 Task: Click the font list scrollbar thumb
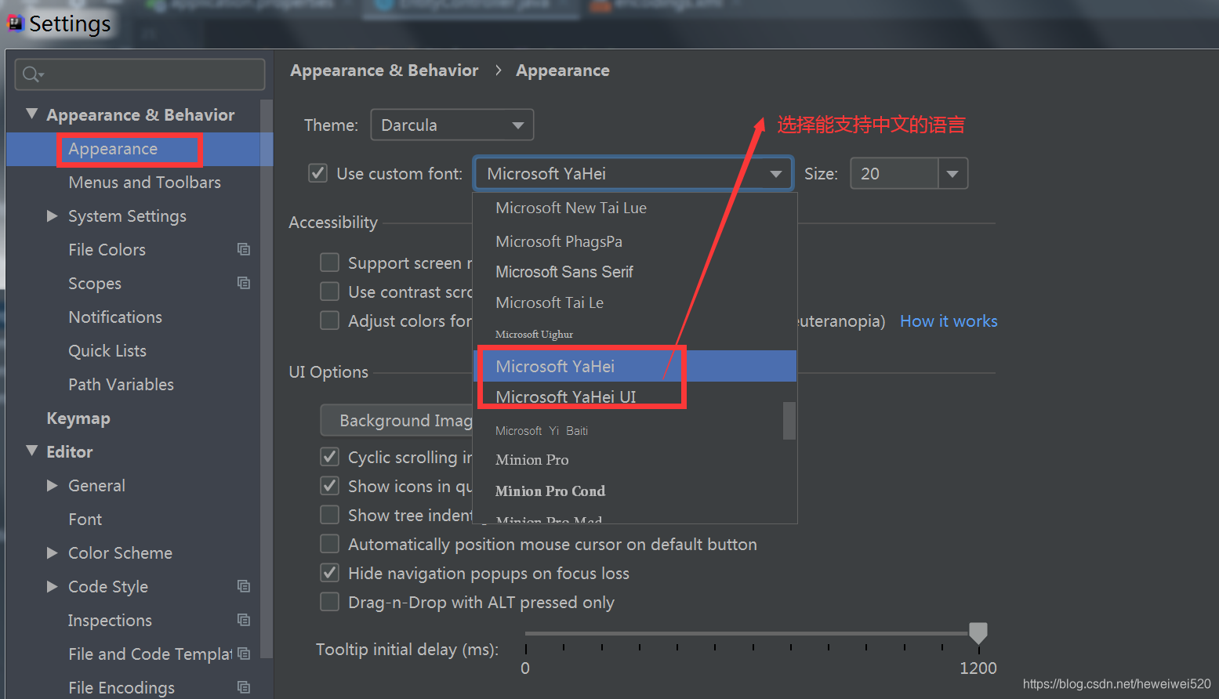tap(789, 421)
